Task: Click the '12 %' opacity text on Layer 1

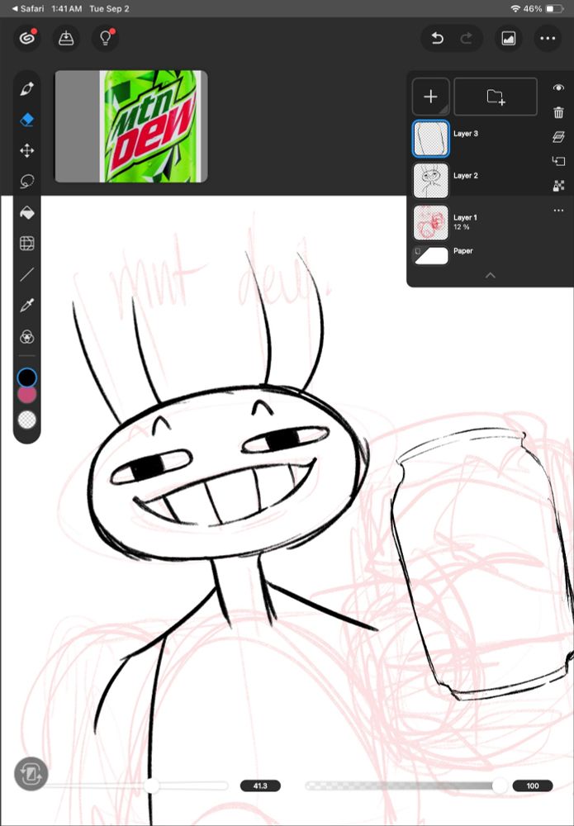Action: click(462, 227)
